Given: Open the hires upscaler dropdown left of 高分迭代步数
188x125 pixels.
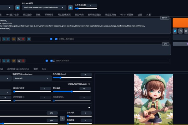Looking at the screenshot, I should click(x=6, y=92).
